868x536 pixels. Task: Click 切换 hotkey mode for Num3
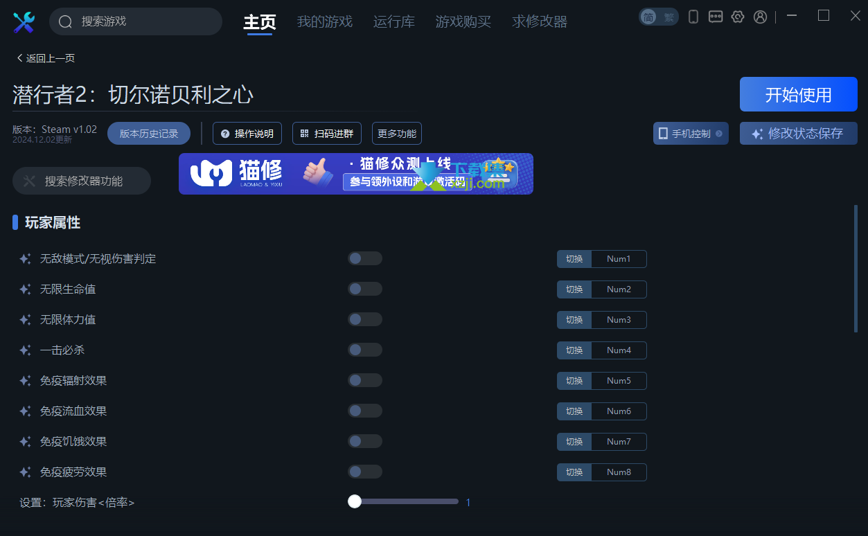574,320
